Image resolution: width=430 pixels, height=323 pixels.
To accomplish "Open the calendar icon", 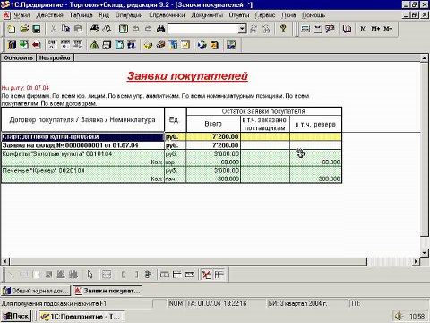I will (x=318, y=29).
